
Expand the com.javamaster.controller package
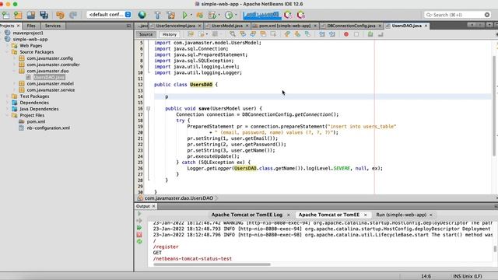coord(15,65)
